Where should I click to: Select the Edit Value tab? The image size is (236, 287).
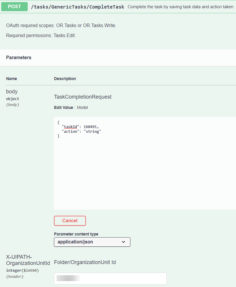63,107
